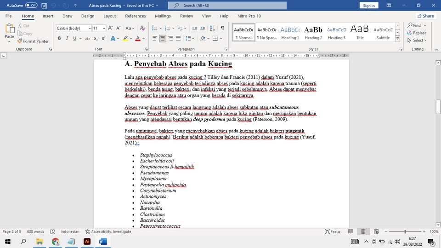Image resolution: width=441 pixels, height=248 pixels.
Task: Center align the text
Action: coord(163,38)
